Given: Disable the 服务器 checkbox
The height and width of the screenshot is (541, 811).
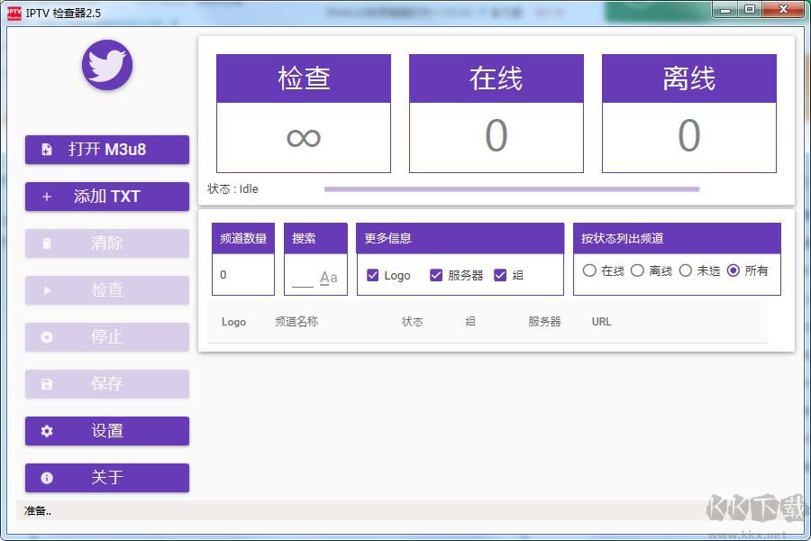Looking at the screenshot, I should (x=435, y=275).
